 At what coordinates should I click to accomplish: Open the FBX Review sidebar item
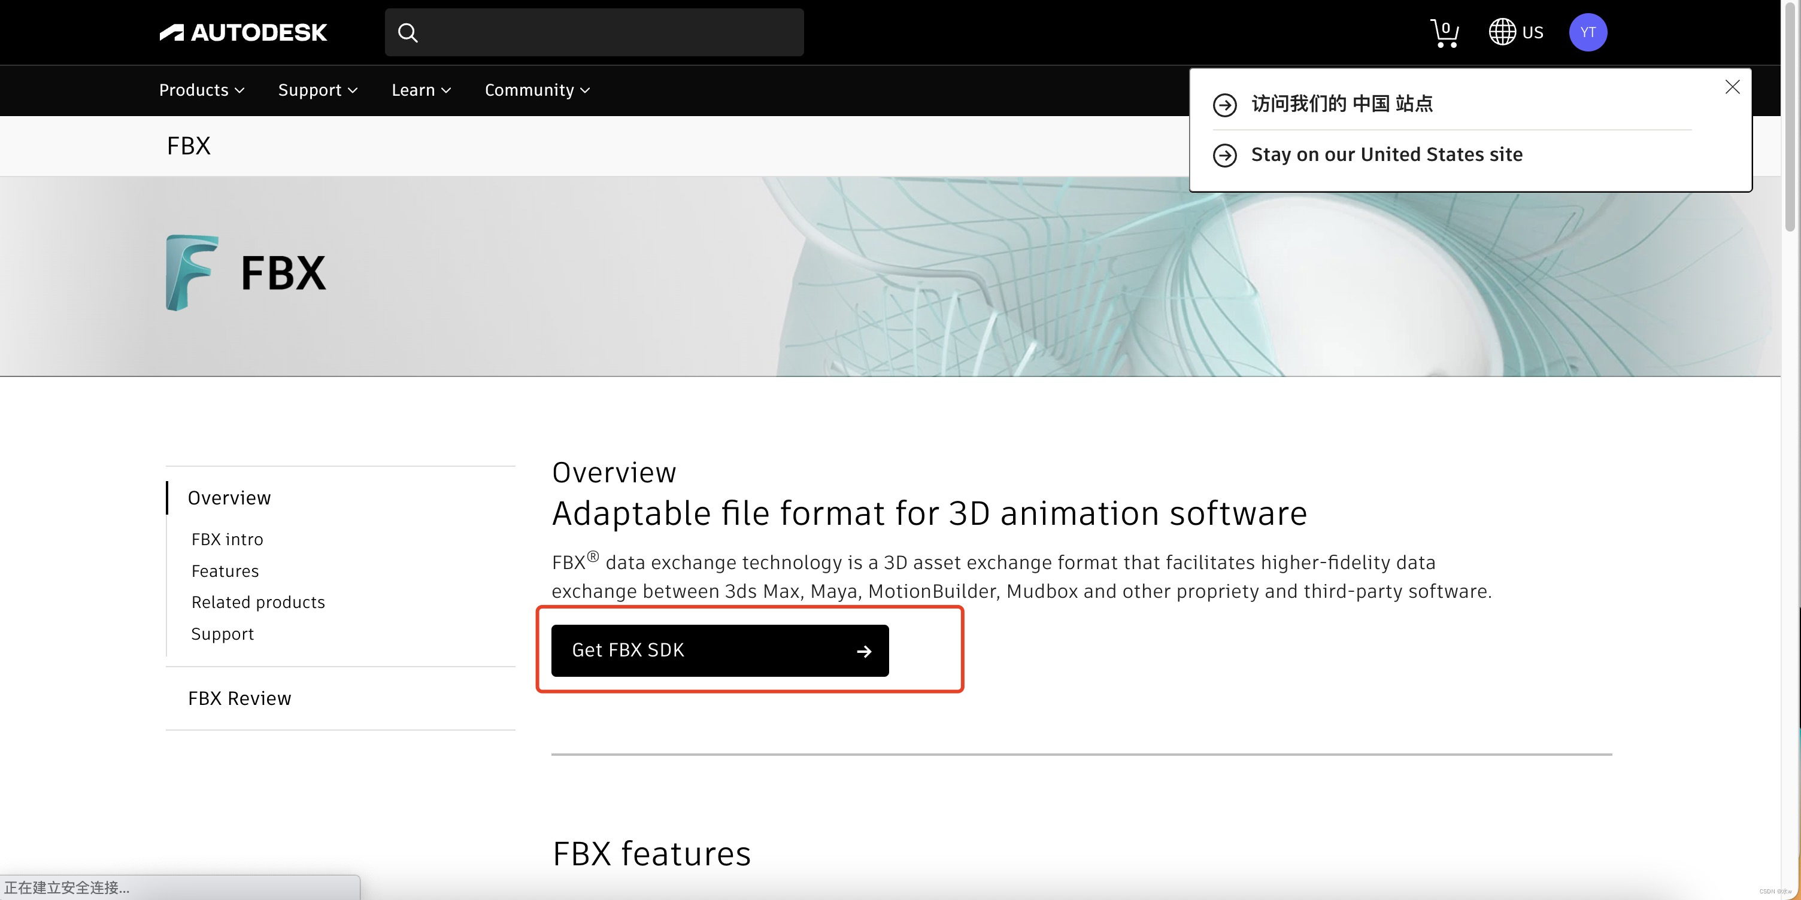pyautogui.click(x=239, y=698)
